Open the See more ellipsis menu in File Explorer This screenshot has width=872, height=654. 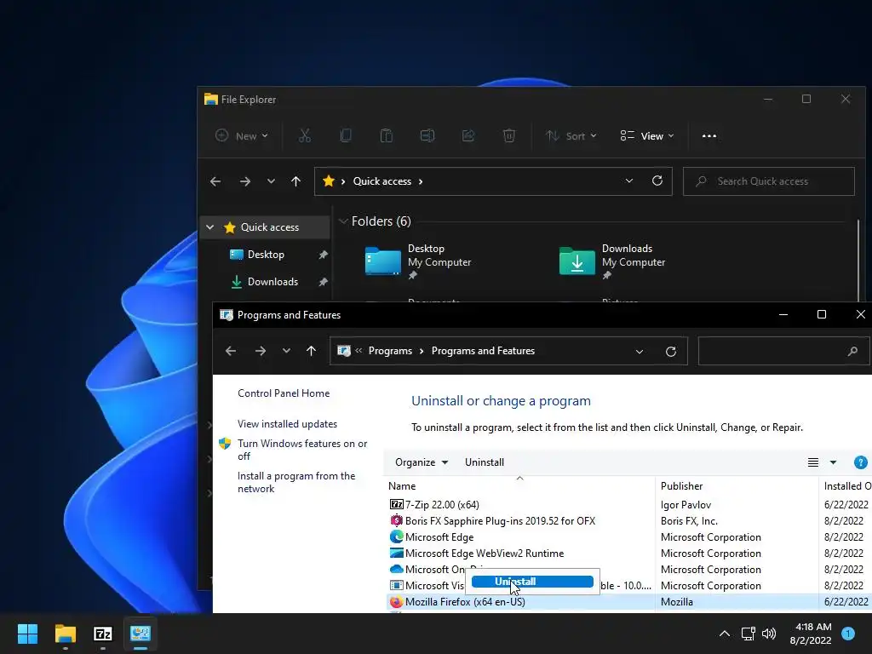pos(709,135)
